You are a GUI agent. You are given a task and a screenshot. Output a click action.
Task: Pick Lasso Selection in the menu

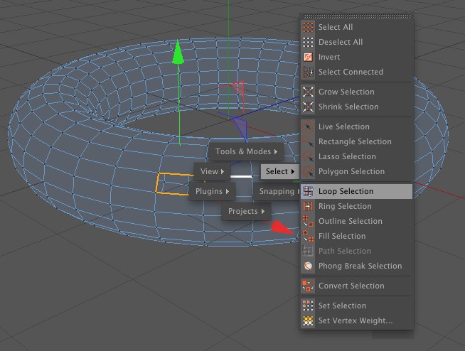click(347, 156)
